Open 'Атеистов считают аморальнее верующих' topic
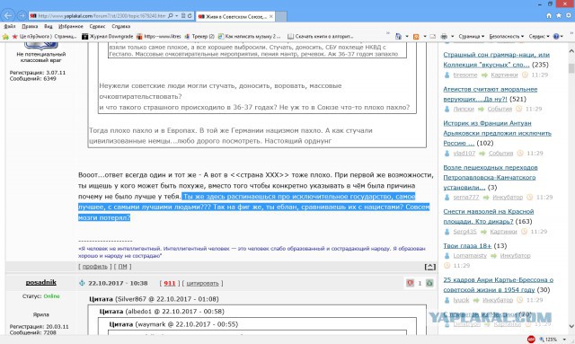This screenshot has height=344, width=575. point(491,94)
